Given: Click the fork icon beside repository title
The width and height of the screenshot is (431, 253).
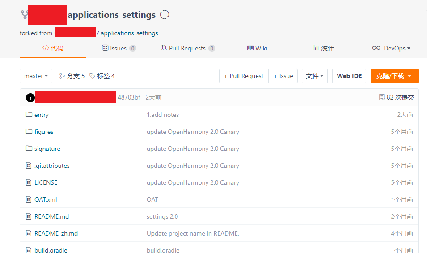Looking at the screenshot, I should (x=24, y=15).
